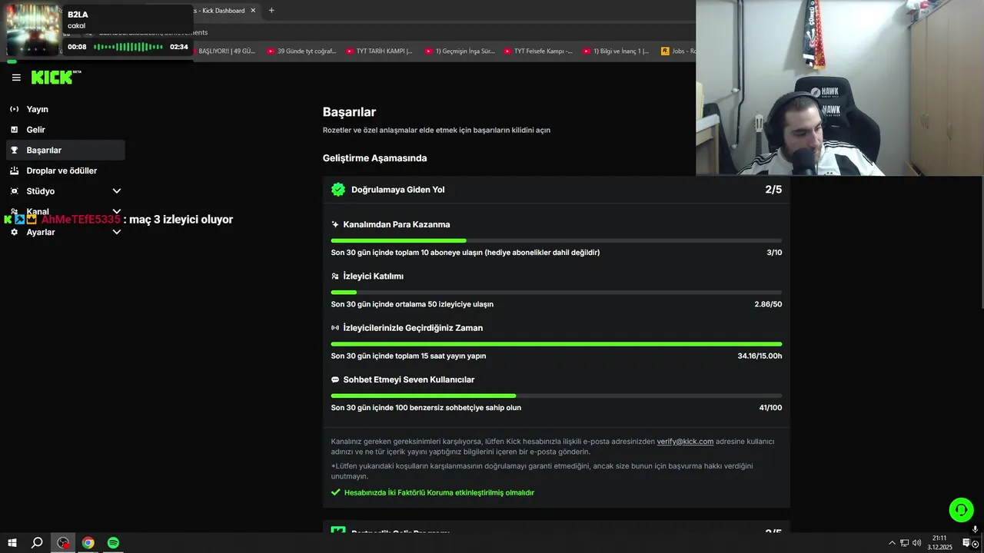
Task: Click the subscriber progress bar showing 3/10
Action: pos(557,240)
